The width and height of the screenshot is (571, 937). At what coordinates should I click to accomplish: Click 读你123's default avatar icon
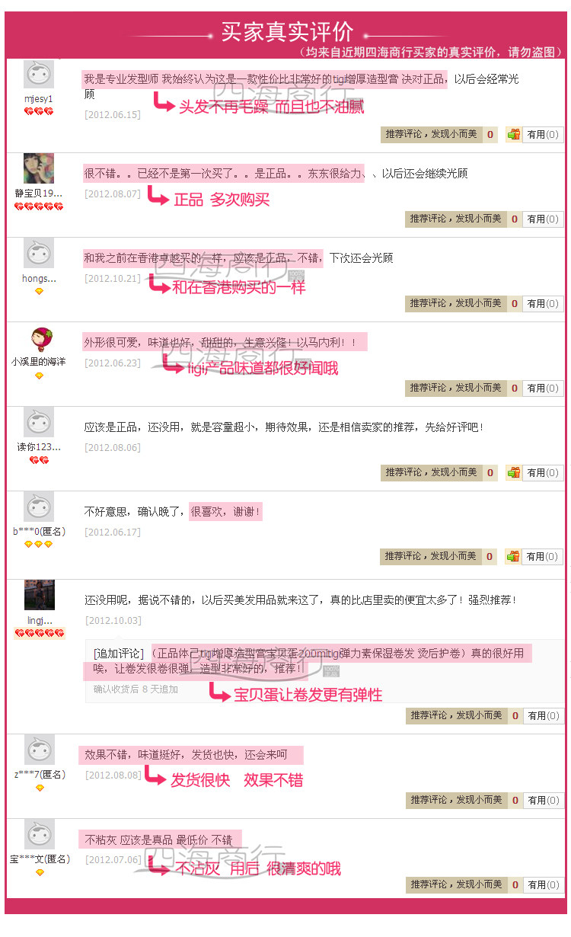coord(39,422)
